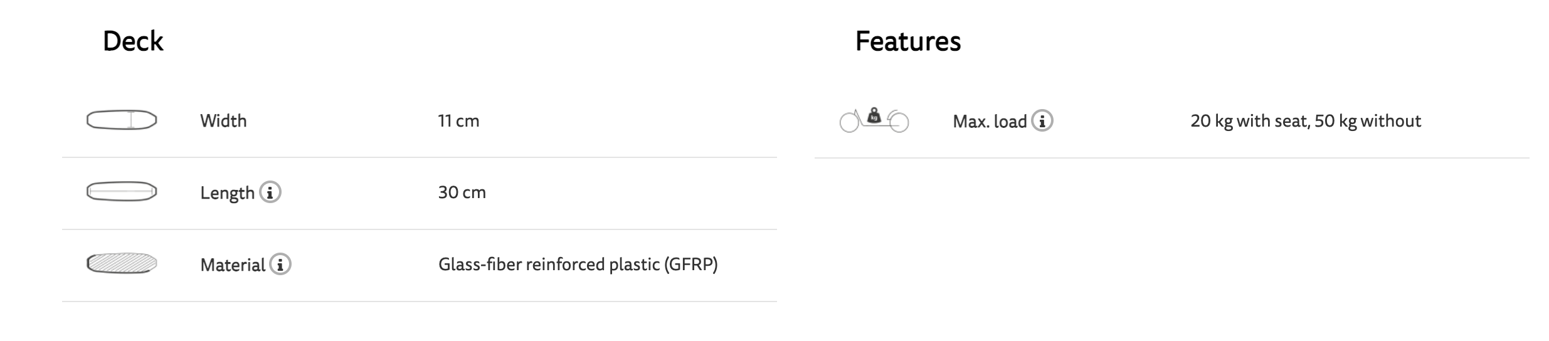Open the Max. load info icon
Image resolution: width=1549 pixels, height=341 pixels.
(x=1042, y=120)
